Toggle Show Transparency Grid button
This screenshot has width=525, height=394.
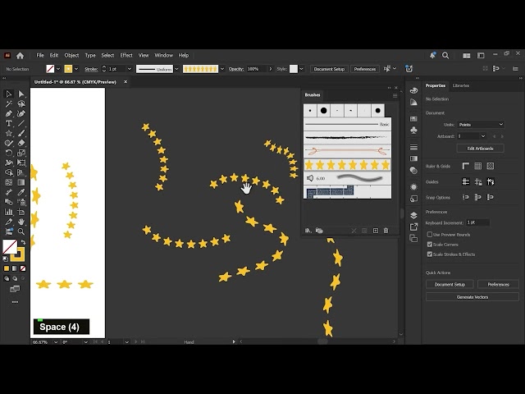coord(491,166)
